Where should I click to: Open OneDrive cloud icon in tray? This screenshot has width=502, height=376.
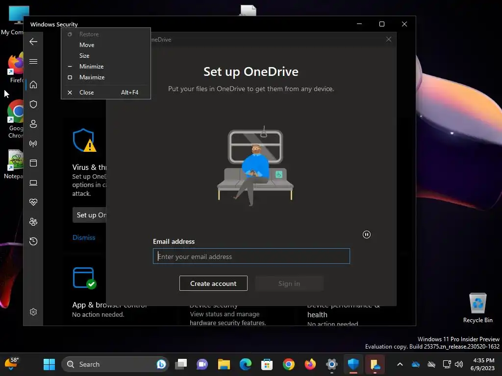(416, 364)
